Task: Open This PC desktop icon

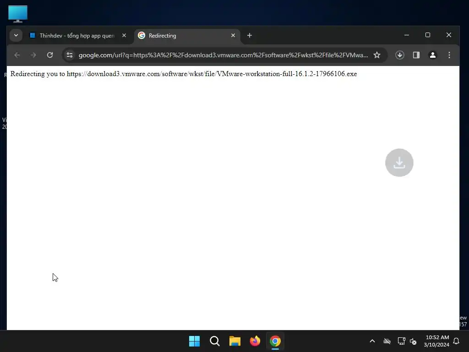Action: [x=18, y=14]
